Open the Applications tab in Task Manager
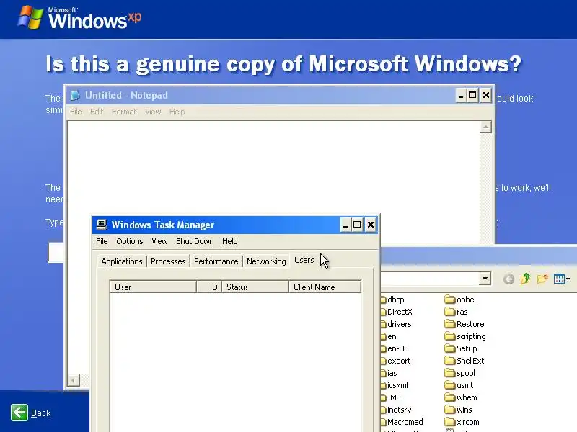The image size is (577, 432). (121, 261)
